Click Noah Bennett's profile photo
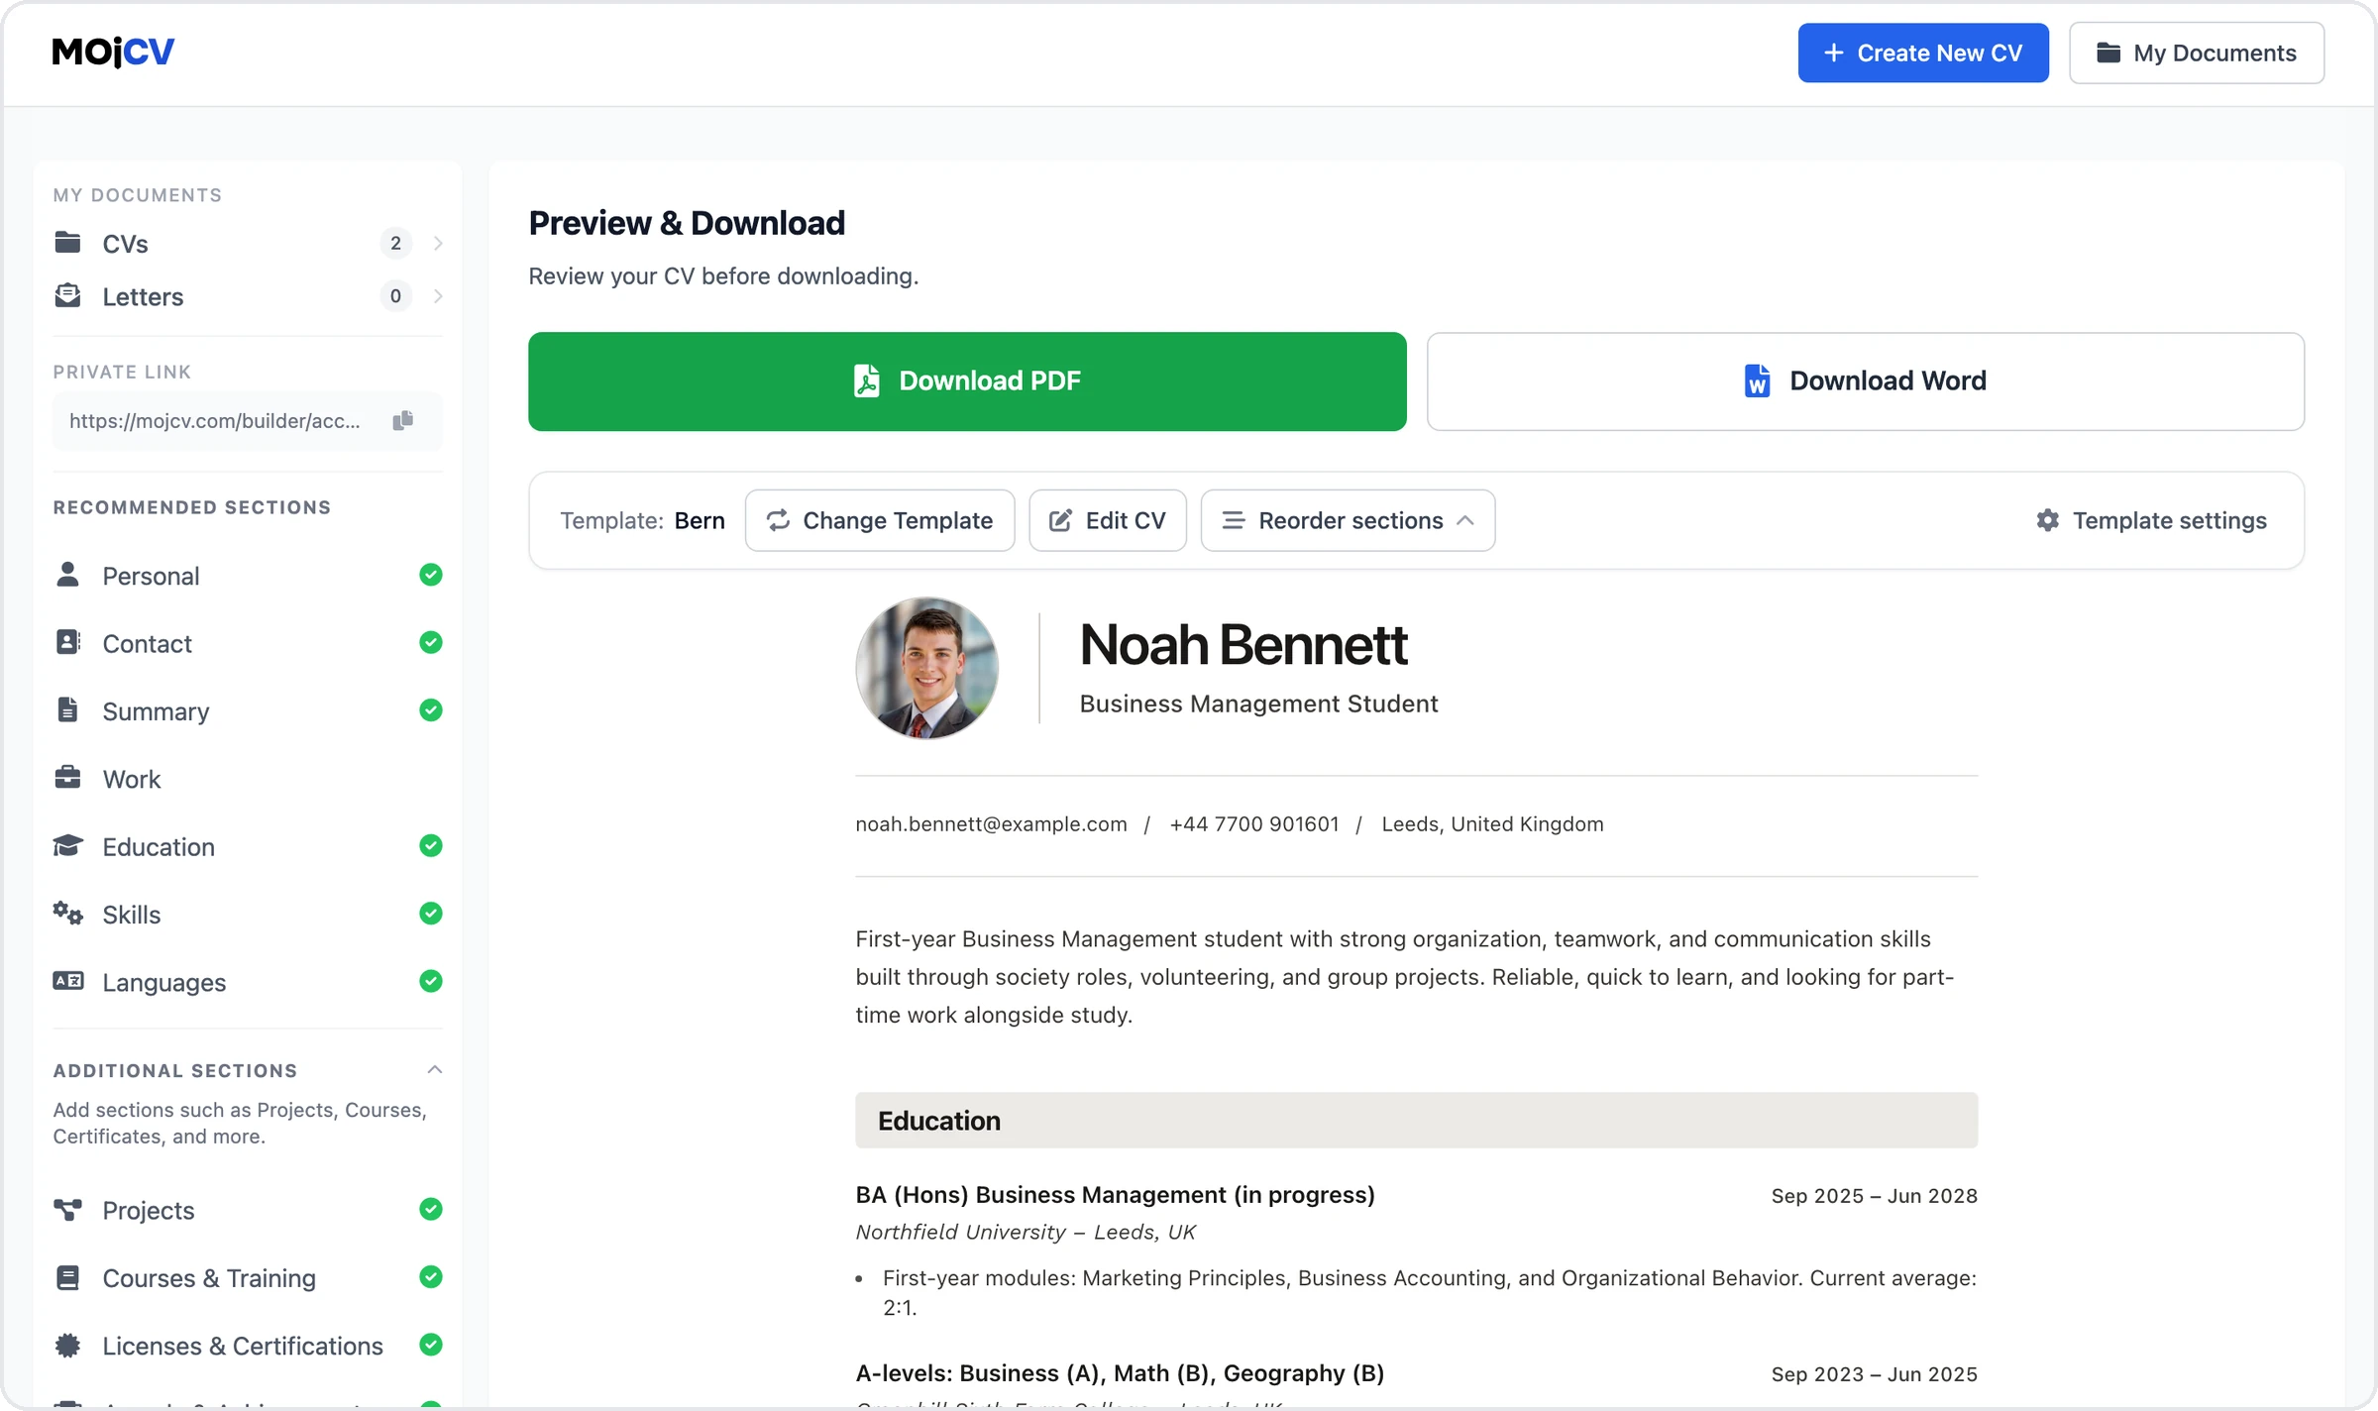The height and width of the screenshot is (1411, 2378). [926, 668]
